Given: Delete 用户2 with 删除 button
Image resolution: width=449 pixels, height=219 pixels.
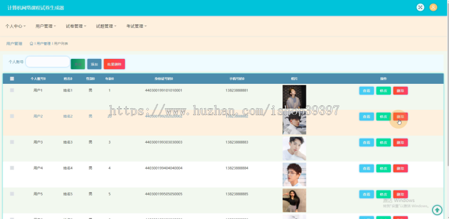Looking at the screenshot, I should [400, 117].
